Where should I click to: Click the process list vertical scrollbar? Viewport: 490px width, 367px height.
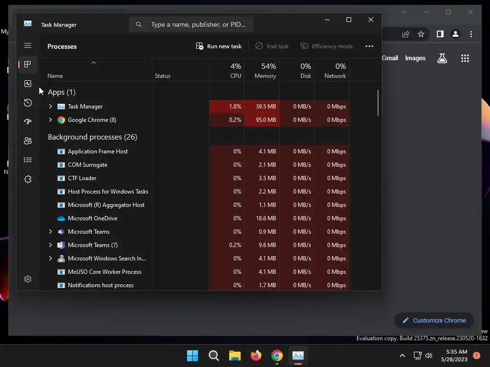click(x=378, y=103)
